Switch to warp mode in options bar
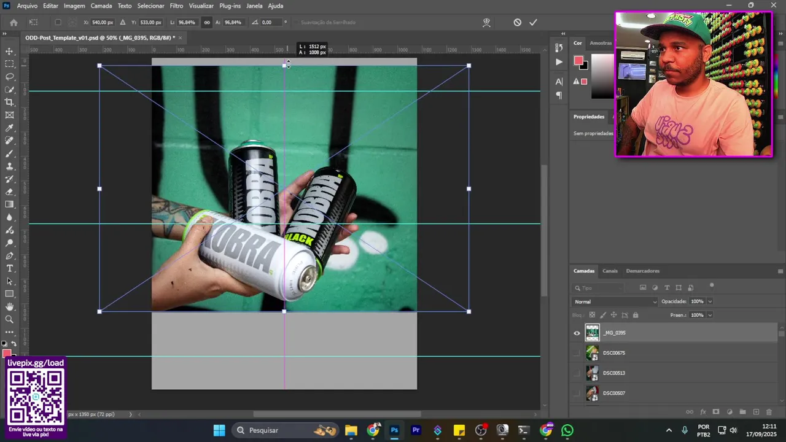This screenshot has width=786, height=442. click(x=486, y=22)
